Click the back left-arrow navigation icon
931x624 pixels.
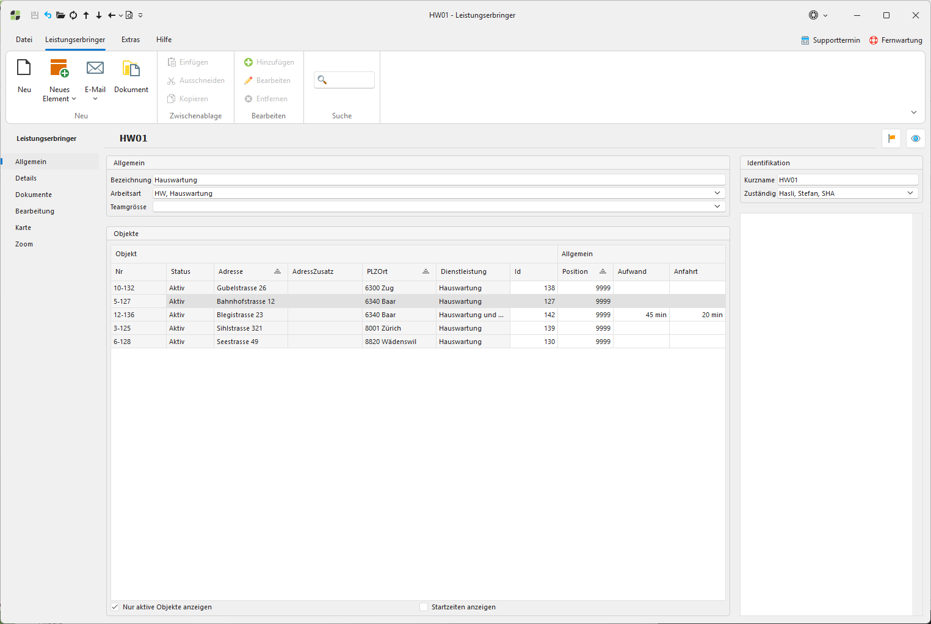tap(112, 15)
